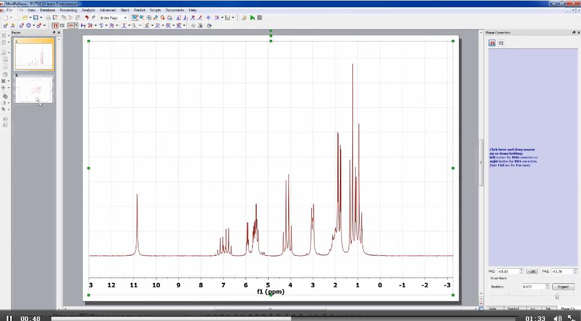Image resolution: width=581 pixels, height=321 pixels.
Task: Open the Entire Page zoom dropdown
Action: coord(125,17)
